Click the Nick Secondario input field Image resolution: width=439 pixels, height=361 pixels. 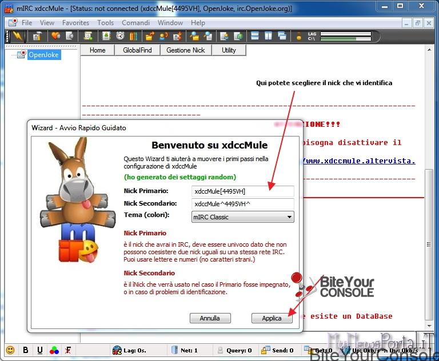[243, 204]
